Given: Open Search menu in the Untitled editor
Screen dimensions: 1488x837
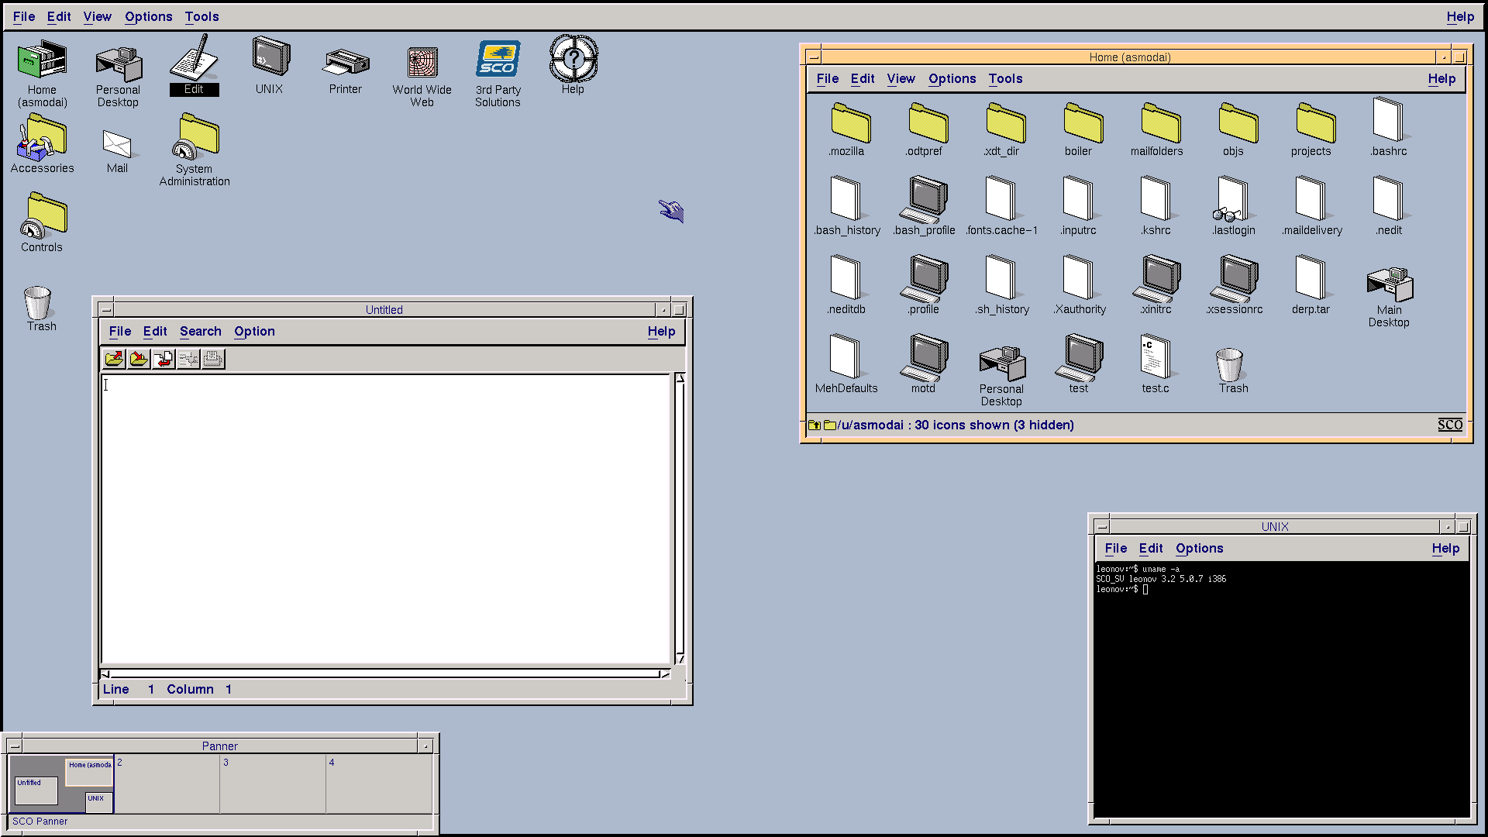Looking at the screenshot, I should (201, 332).
